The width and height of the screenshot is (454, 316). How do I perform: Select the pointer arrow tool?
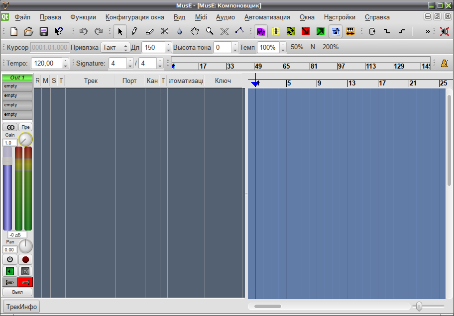tap(120, 31)
